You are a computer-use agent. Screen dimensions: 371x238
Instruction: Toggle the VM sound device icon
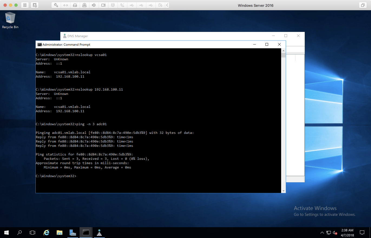click(x=94, y=5)
